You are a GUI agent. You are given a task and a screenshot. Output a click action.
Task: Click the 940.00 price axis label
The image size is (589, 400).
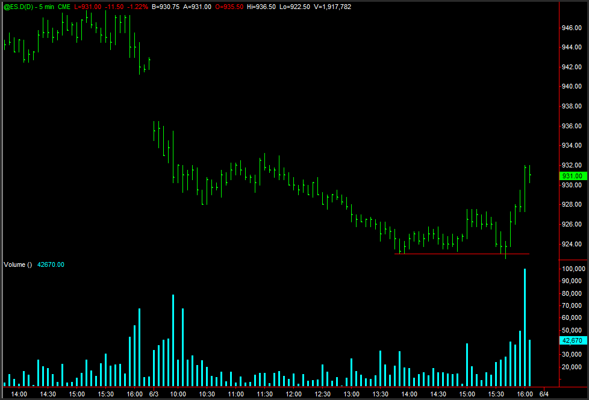click(572, 86)
